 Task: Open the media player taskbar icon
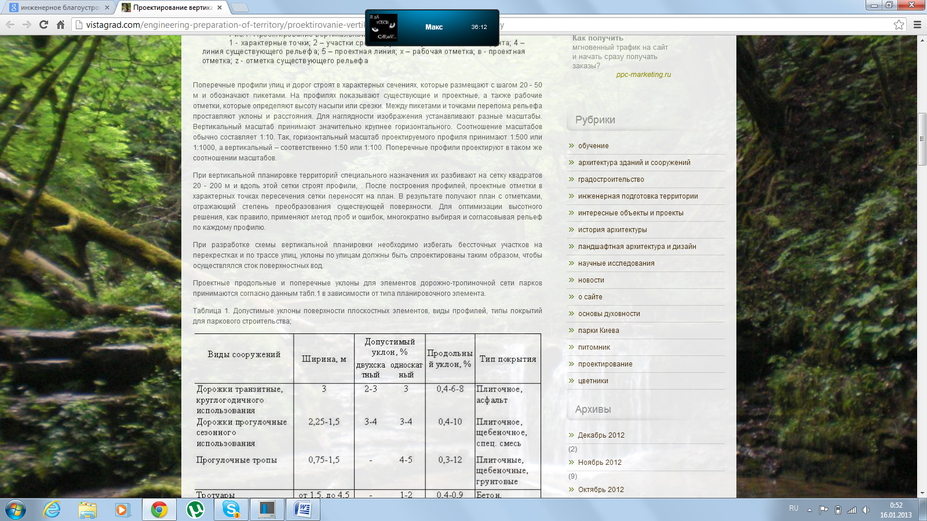(x=122, y=510)
